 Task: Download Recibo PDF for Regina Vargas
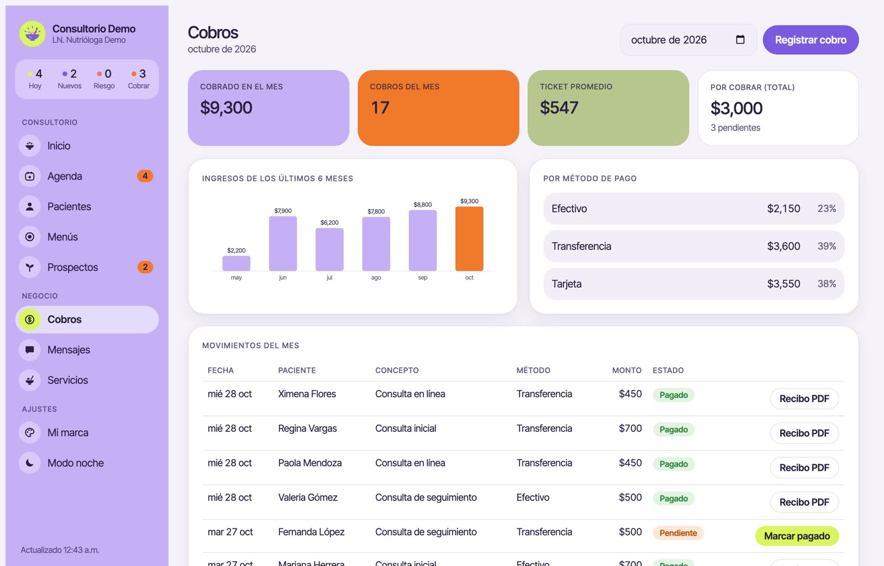(804, 433)
